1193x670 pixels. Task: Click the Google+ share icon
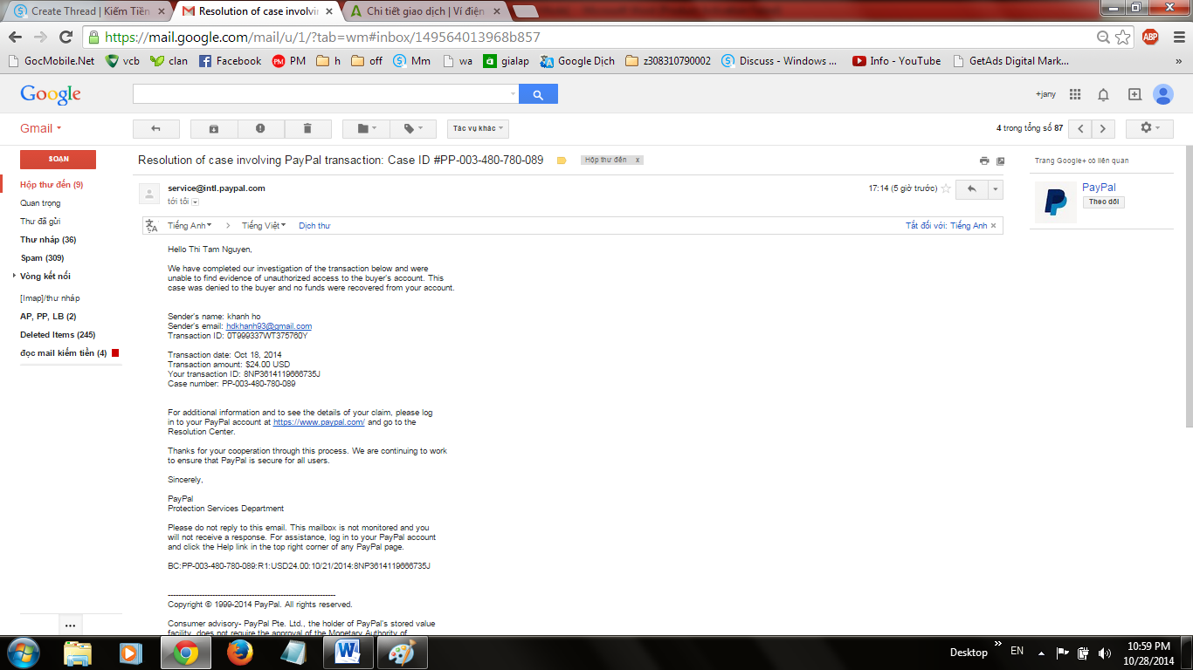pyautogui.click(x=1134, y=94)
